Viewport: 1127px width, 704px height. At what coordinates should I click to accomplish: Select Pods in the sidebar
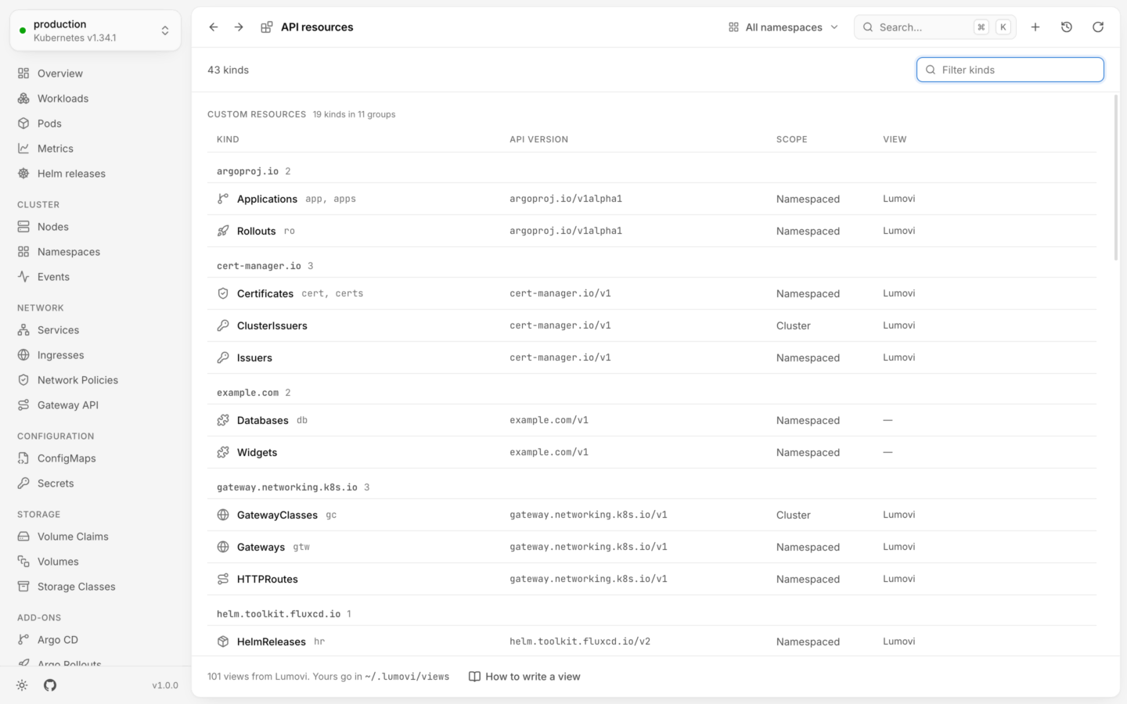point(95,124)
